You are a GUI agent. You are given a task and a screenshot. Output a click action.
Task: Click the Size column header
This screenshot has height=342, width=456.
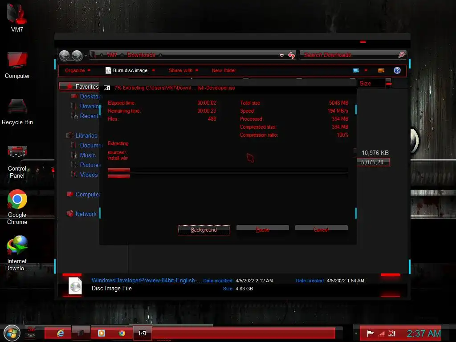[371, 83]
